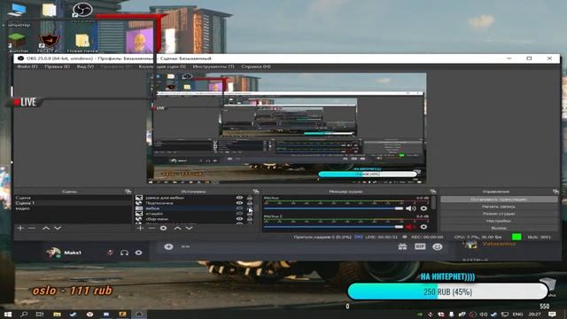Deafen with Discord headphones icon
567x319 pixels.
(x=124, y=253)
